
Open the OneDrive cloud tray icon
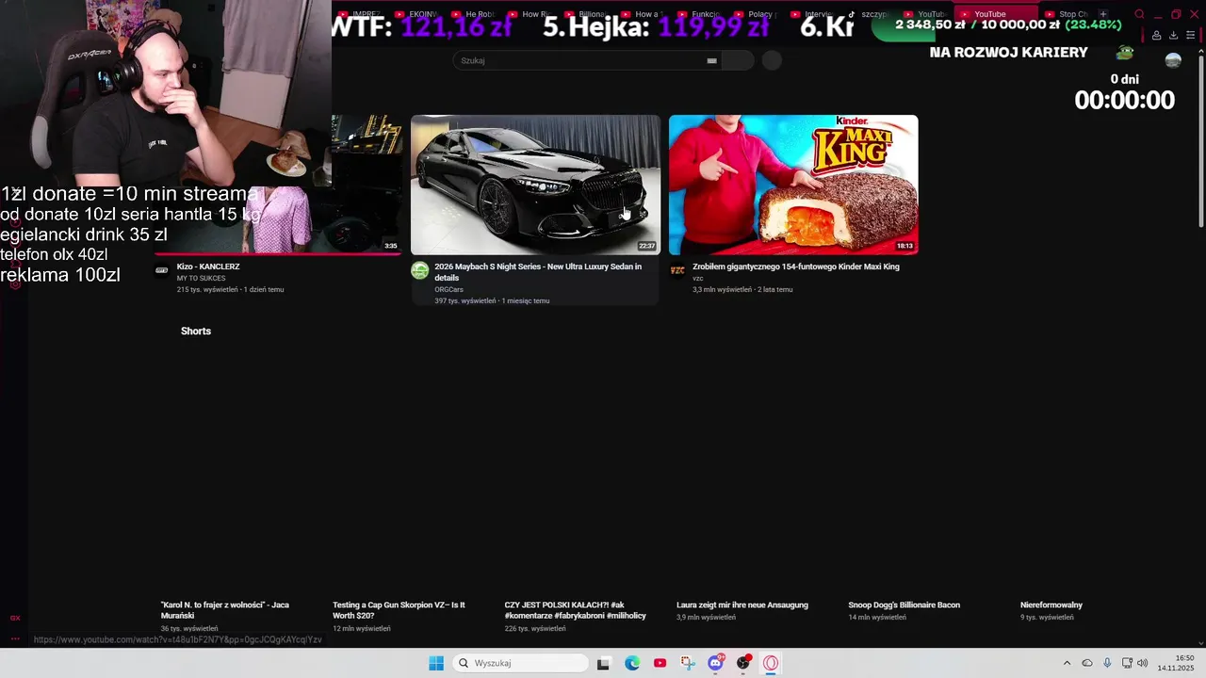[x=1087, y=663]
